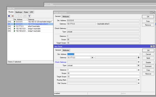Open Attributes tab in Route <0.0.0.0/0> window
Viewport: 156px width, 97px height.
click(x=66, y=17)
